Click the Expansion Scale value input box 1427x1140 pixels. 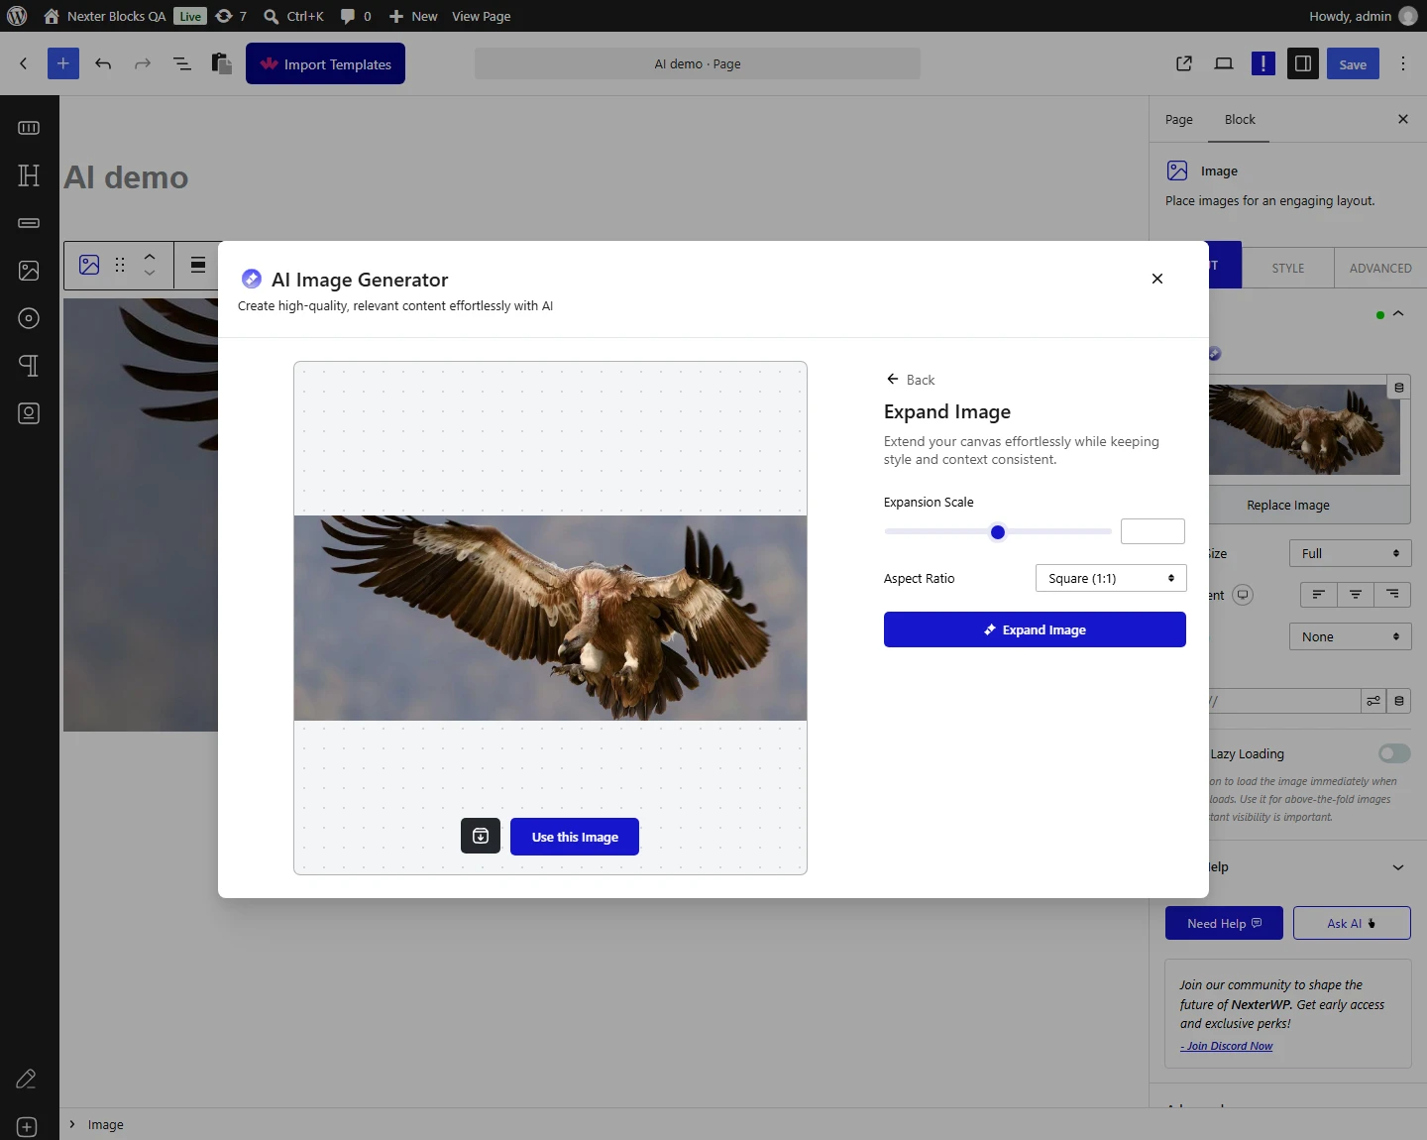1153,531
